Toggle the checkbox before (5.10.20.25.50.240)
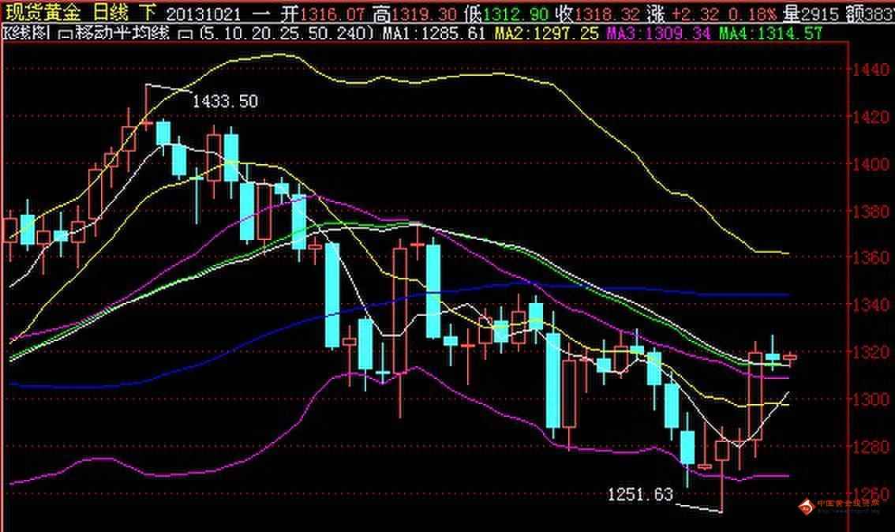895x532 pixels. tap(188, 33)
